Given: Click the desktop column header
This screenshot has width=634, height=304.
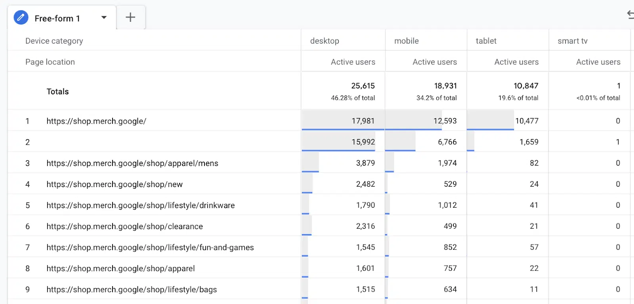Looking at the screenshot, I should (x=325, y=41).
